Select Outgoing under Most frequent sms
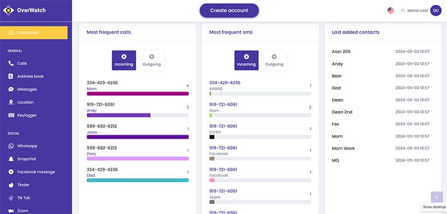Screen dimensions: 447x214 (274, 60)
